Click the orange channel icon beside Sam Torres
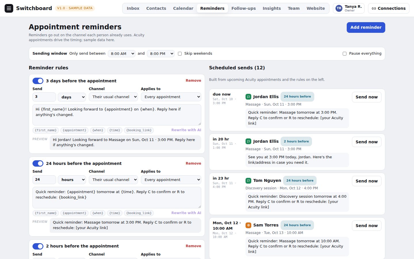Image resolution: width=414 pixels, height=259 pixels. 248,225
